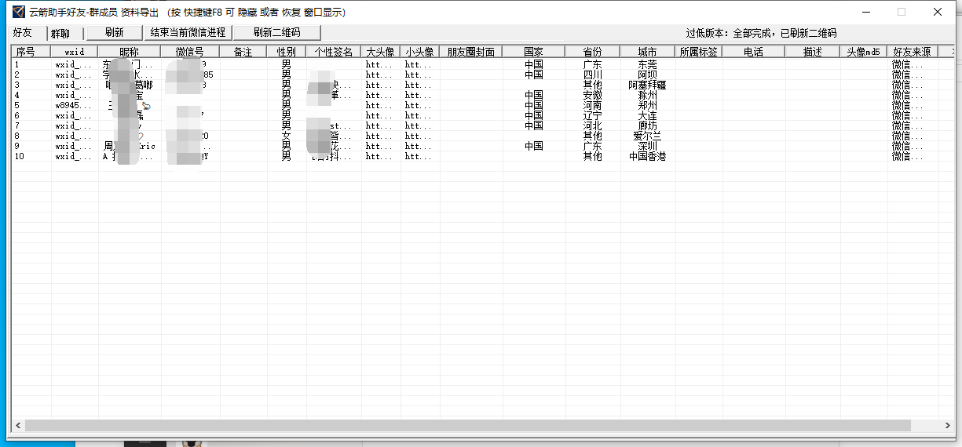
Task: Select the 广东 cell in the 深圳 row
Action: click(x=593, y=146)
